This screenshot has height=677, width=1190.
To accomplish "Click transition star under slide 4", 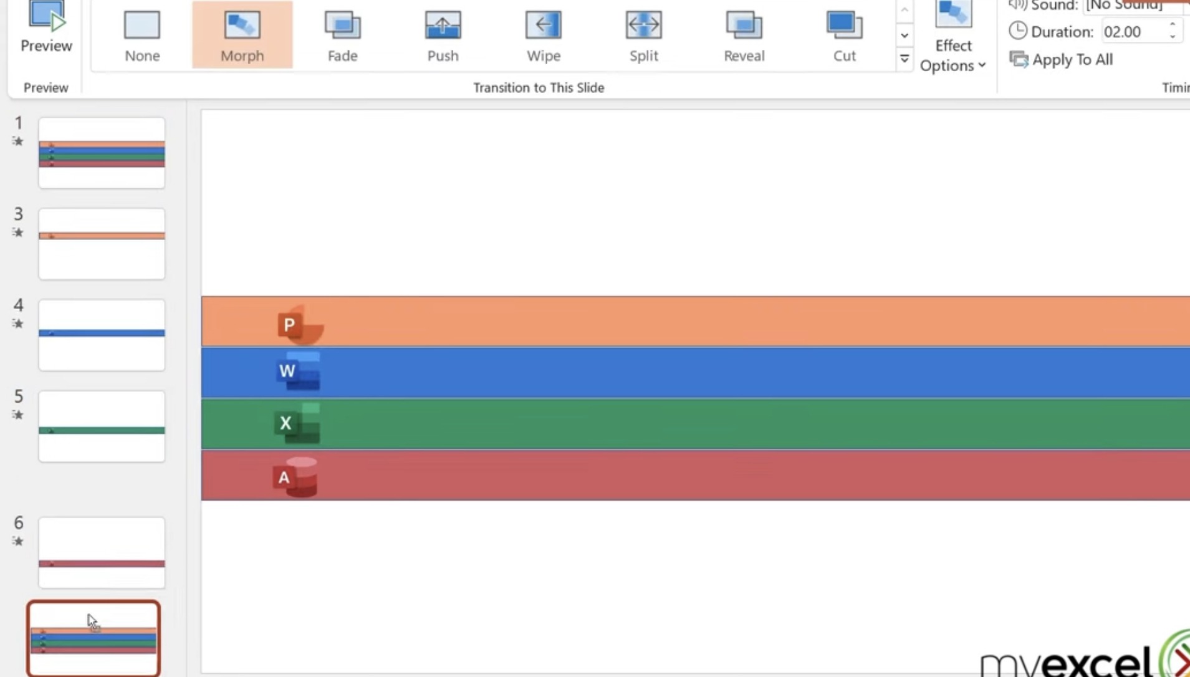I will pyautogui.click(x=18, y=324).
